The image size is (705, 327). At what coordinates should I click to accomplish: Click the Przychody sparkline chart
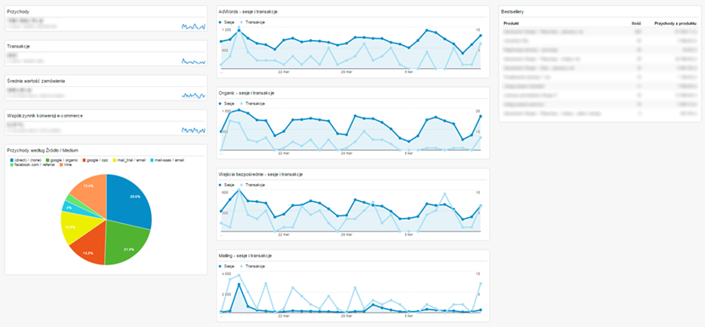194,26
